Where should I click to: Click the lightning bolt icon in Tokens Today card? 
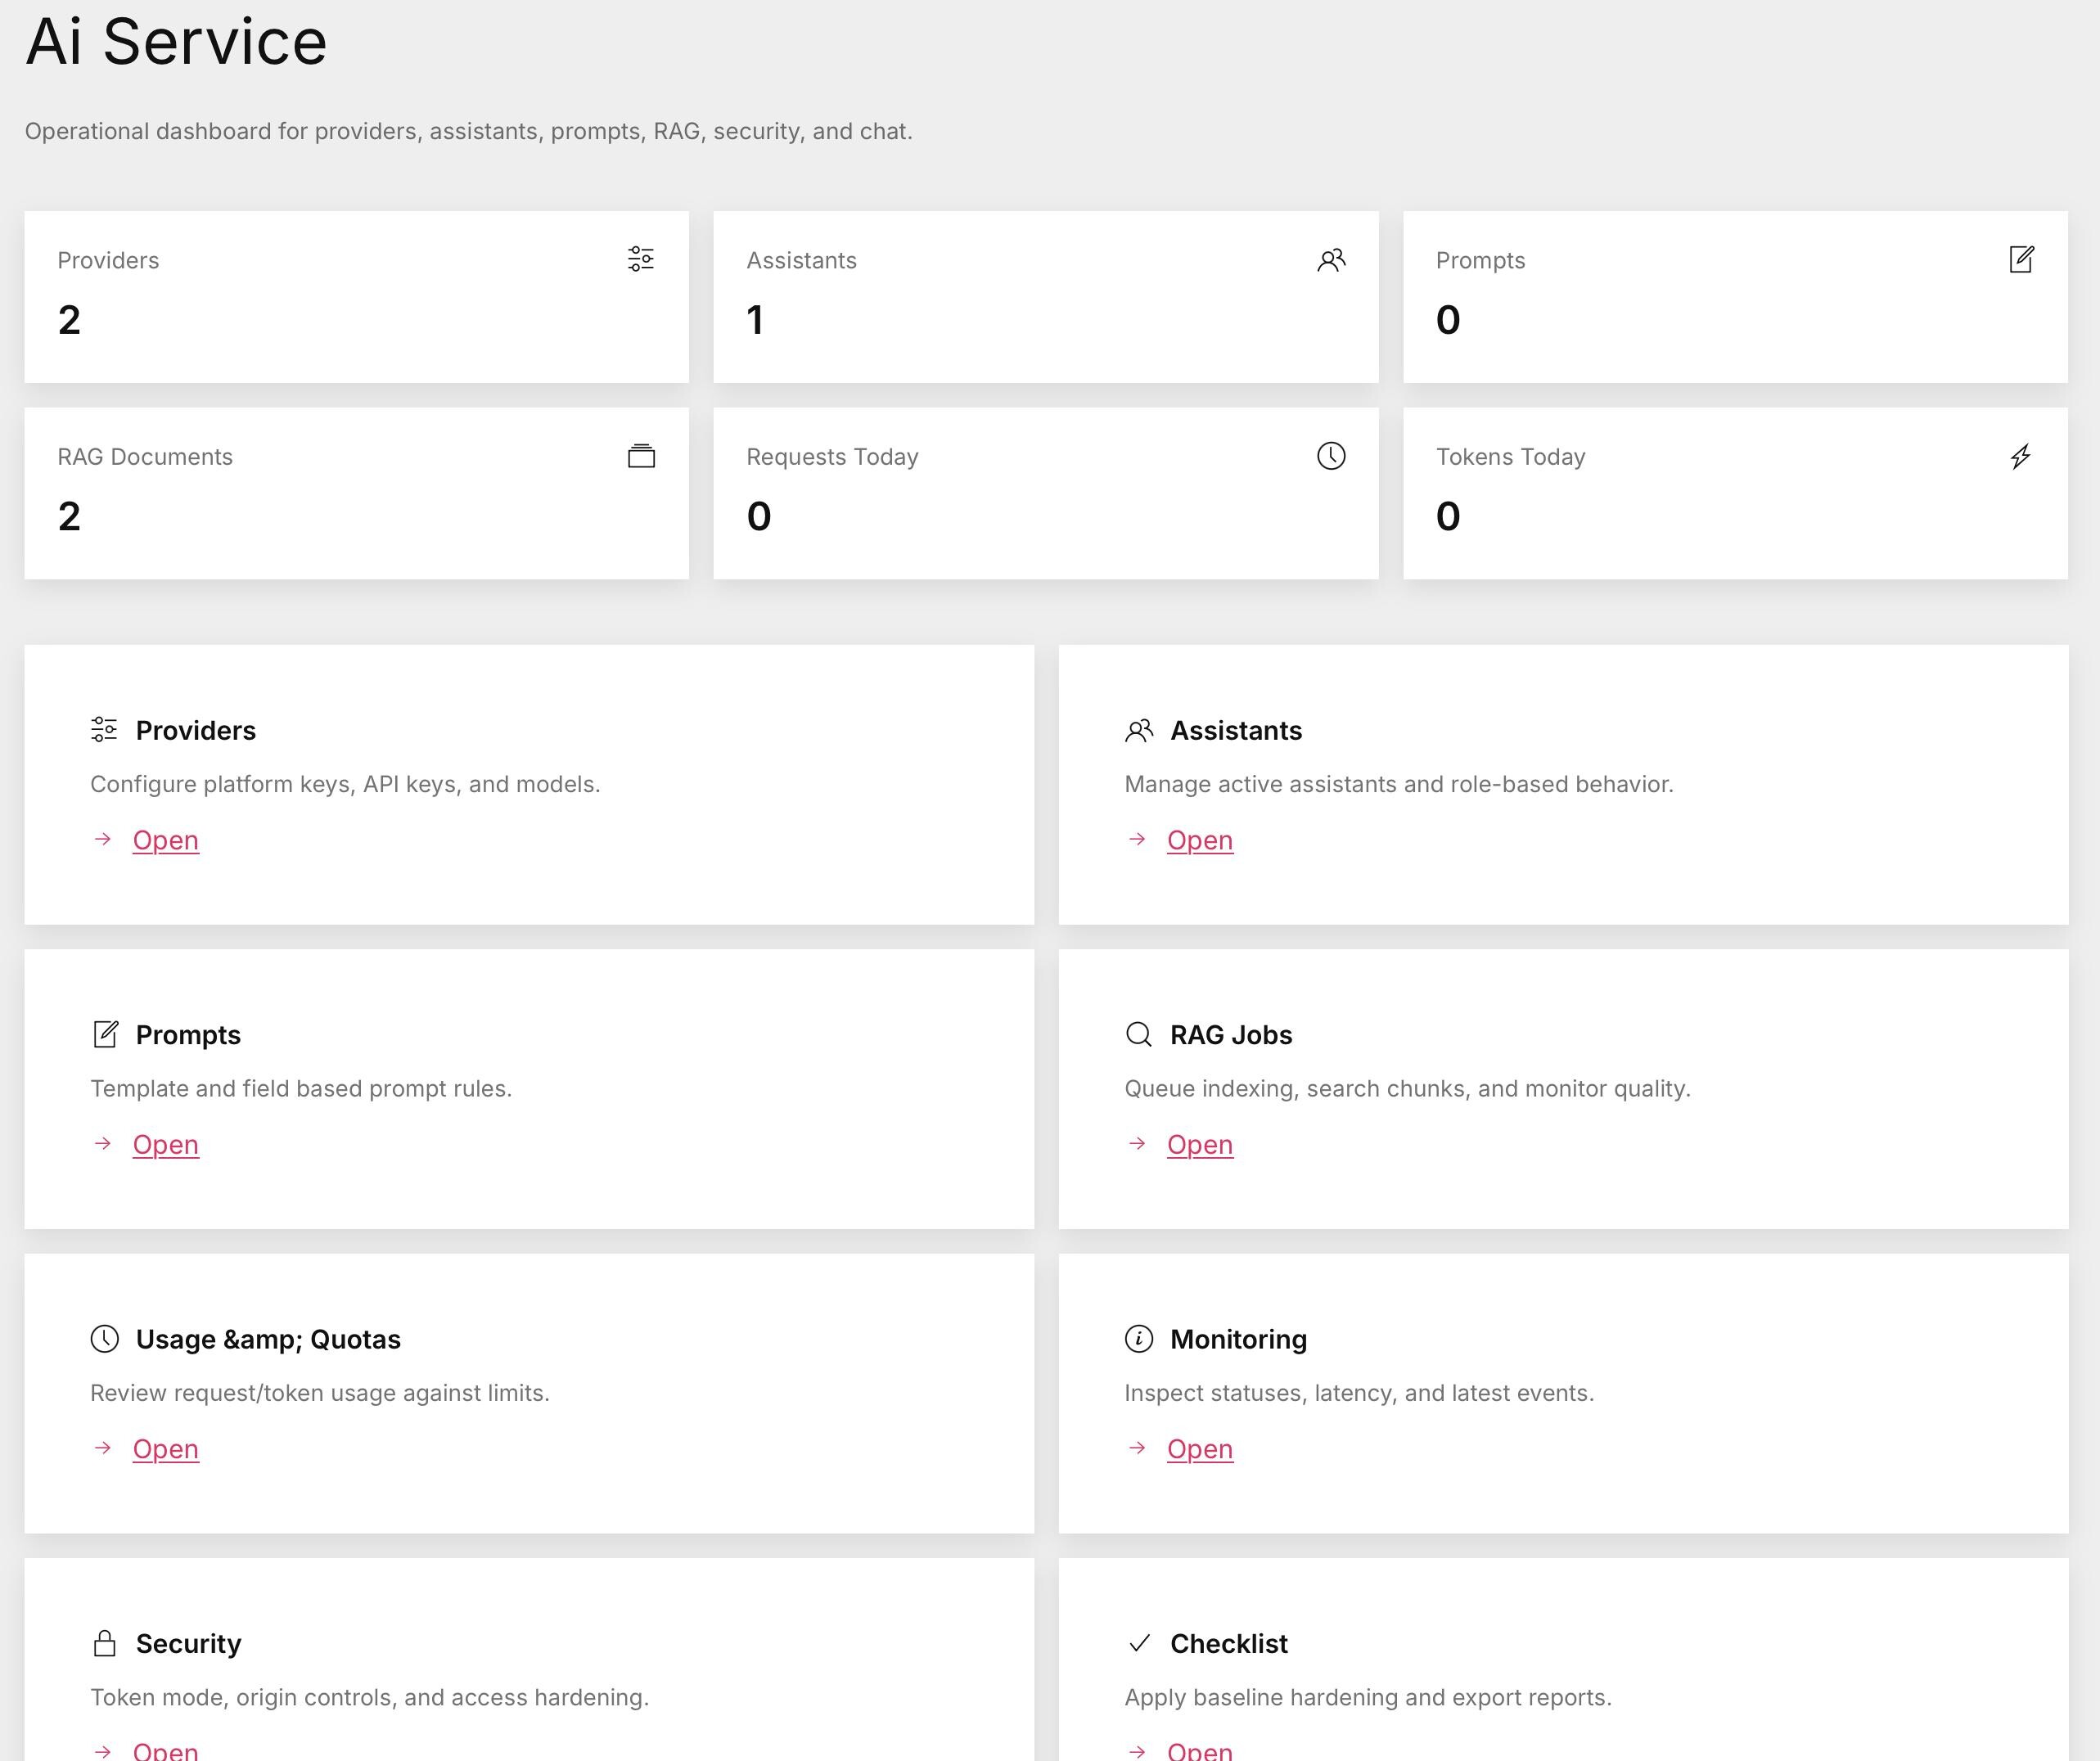pyautogui.click(x=2020, y=457)
